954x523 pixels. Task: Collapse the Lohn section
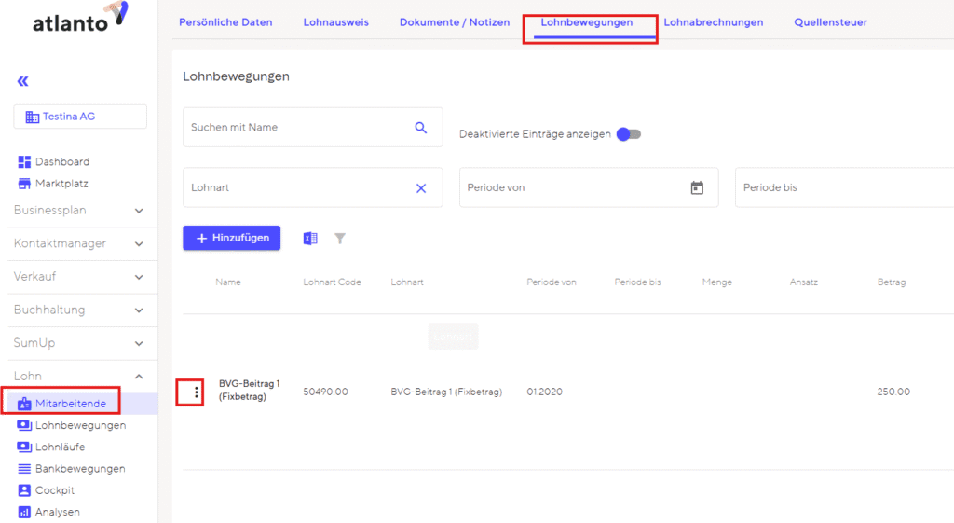[139, 377]
